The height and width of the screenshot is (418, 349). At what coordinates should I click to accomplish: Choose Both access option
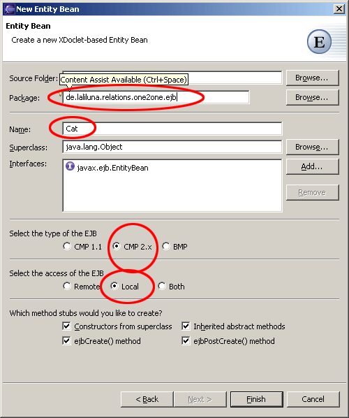pyautogui.click(x=162, y=286)
